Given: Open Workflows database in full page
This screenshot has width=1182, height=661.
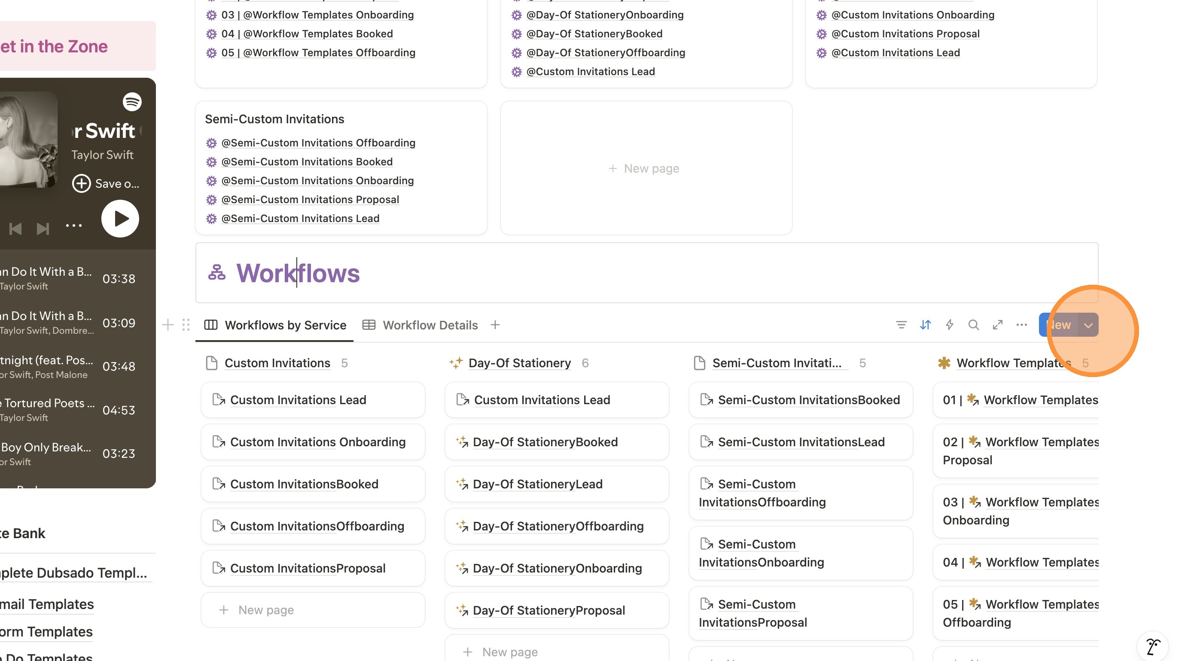Looking at the screenshot, I should click(998, 325).
